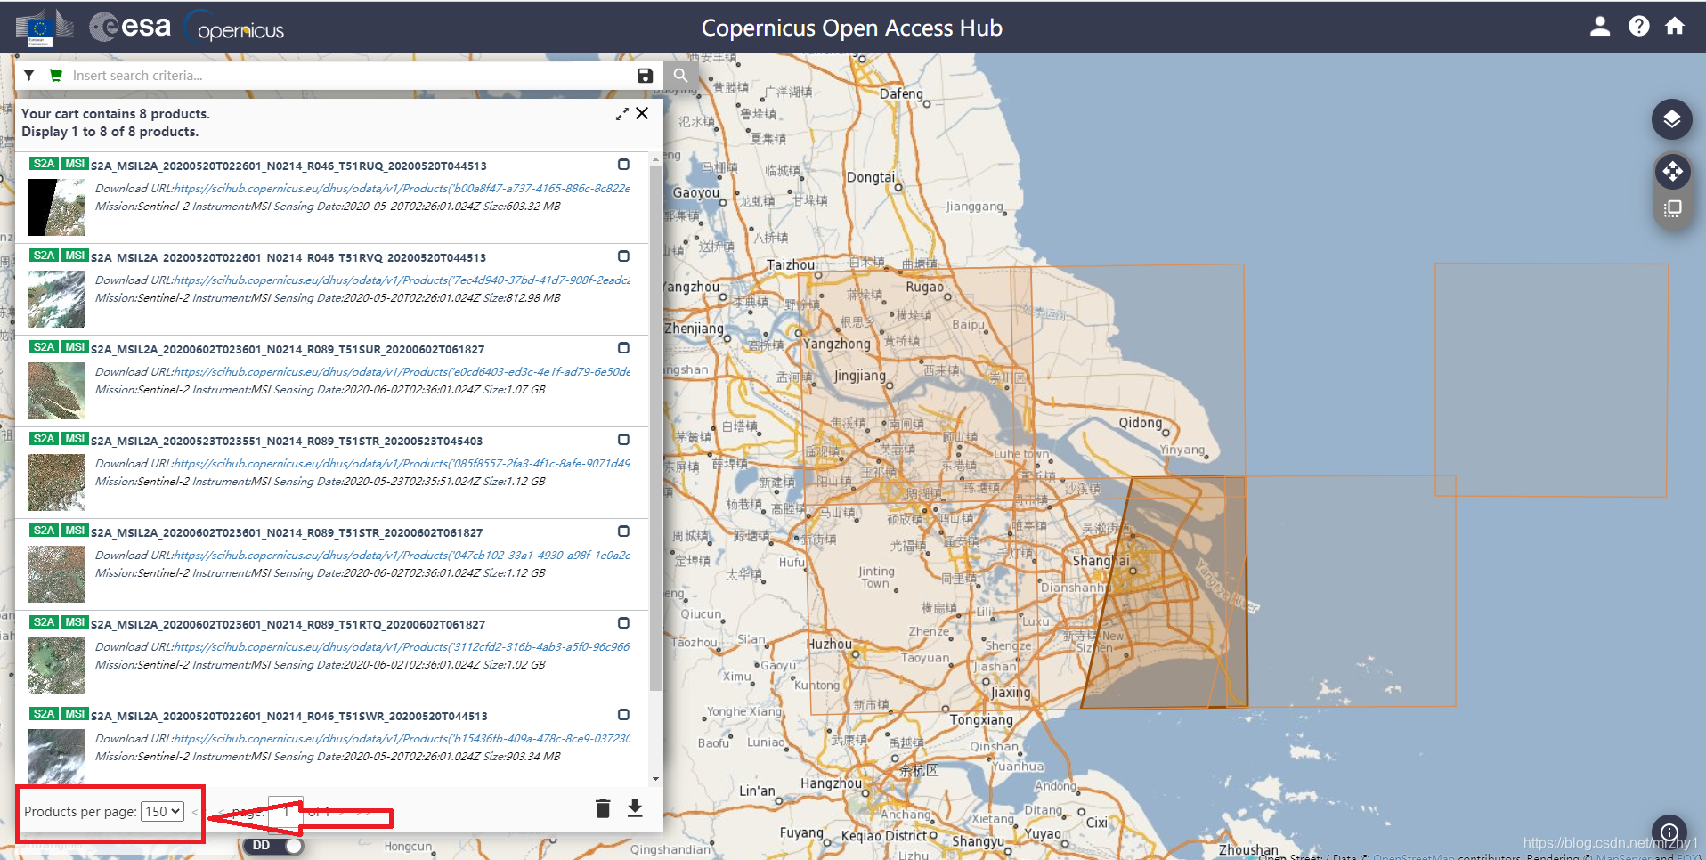
Task: Open download URL of T51SWR product
Action: click(402, 739)
